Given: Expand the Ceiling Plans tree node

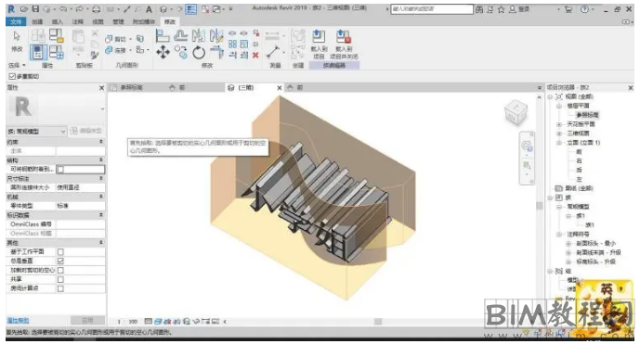Looking at the screenshot, I should [x=559, y=124].
